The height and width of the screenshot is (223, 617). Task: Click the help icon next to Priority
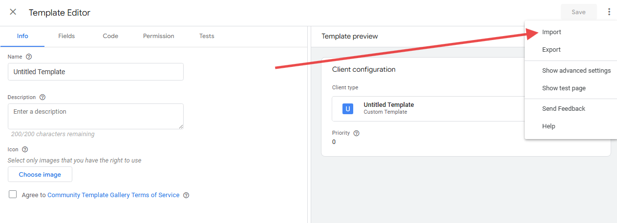[356, 133]
